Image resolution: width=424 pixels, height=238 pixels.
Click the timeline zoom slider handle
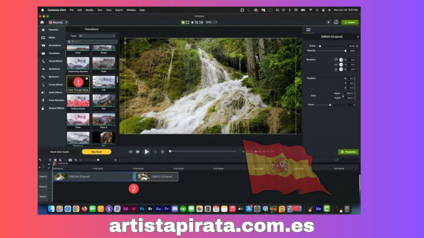[x=98, y=160]
